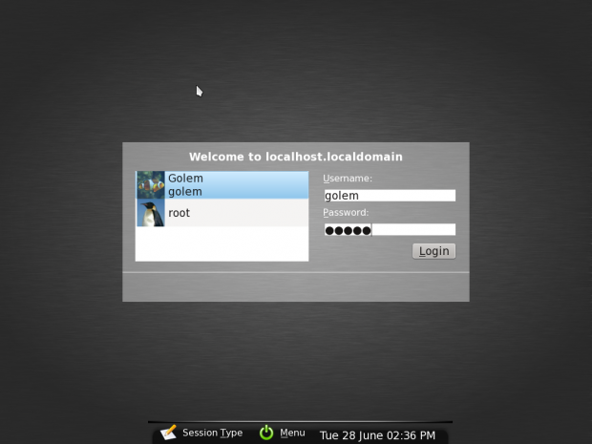Select the root penguin avatar
The image size is (592, 444).
(151, 213)
